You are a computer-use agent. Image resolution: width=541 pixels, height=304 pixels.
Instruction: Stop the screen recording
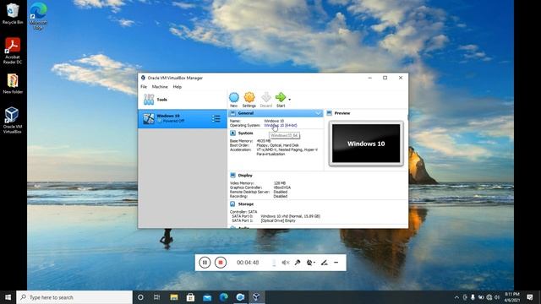click(x=221, y=263)
